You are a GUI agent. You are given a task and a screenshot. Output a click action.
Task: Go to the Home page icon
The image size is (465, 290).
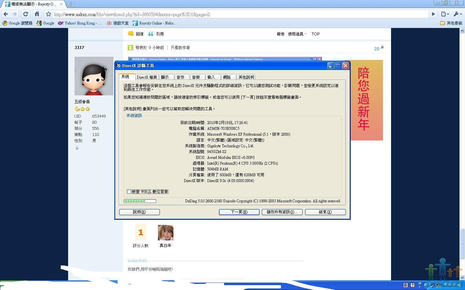pos(37,14)
